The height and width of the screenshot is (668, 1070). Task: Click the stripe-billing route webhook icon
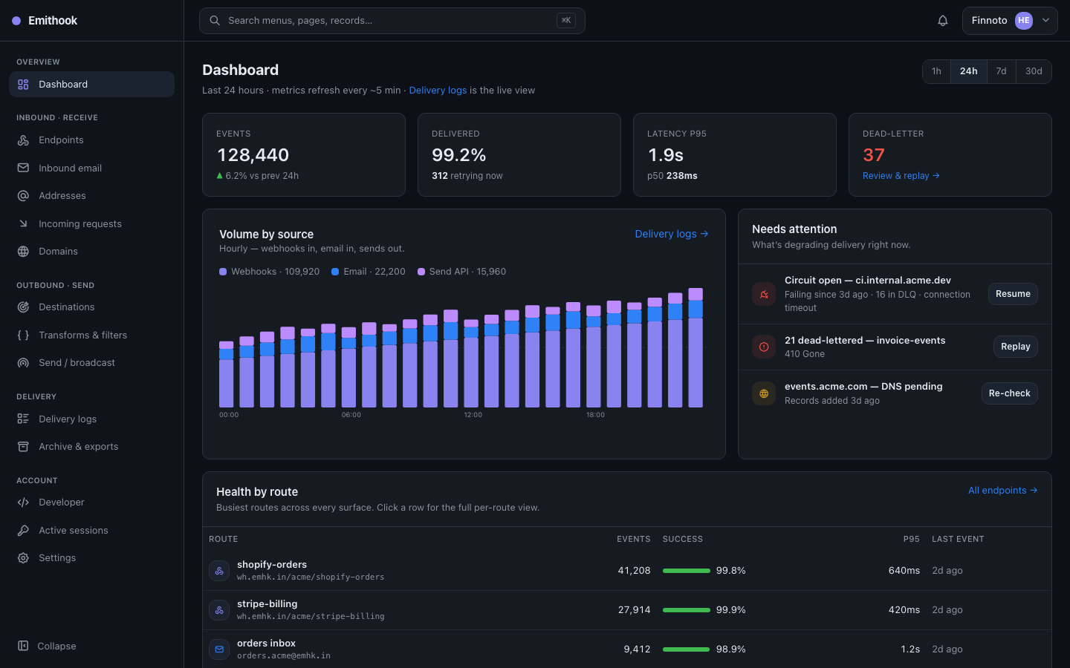tap(219, 610)
